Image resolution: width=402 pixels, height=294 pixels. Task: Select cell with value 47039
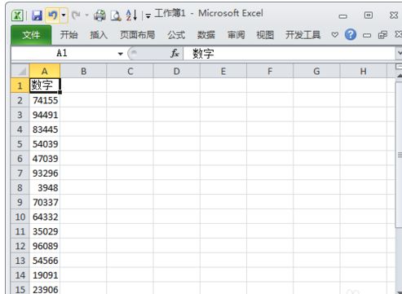coord(45,159)
